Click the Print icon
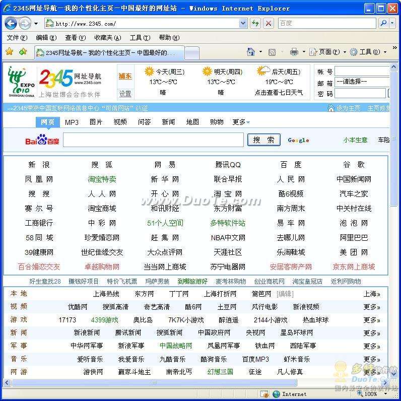The width and height of the screenshot is (401, 401). (x=294, y=52)
